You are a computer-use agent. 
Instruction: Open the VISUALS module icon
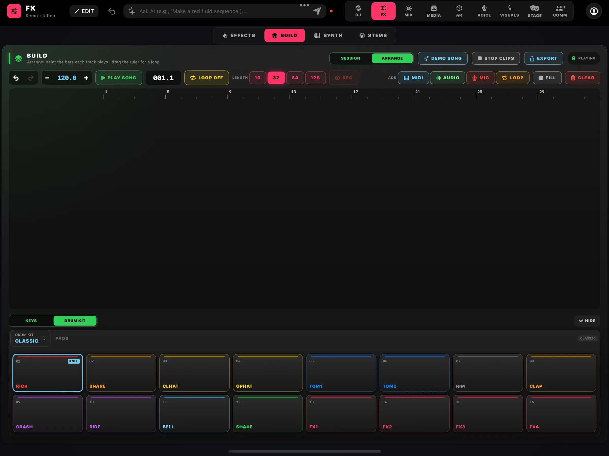point(509,11)
